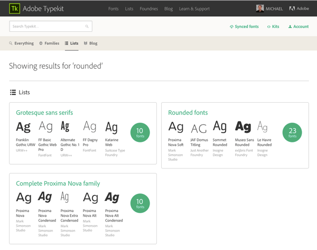The height and width of the screenshot is (250, 317).
Task: Open Foundries in the top navigation
Action: point(149,8)
